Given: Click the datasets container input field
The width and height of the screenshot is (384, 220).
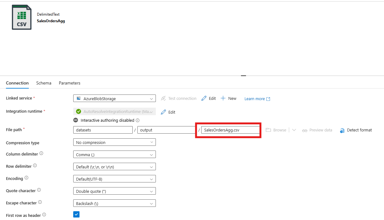Looking at the screenshot, I should pos(103,130).
